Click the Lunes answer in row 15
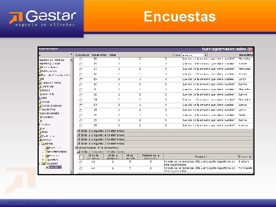The image size is (276, 207). coord(242,79)
